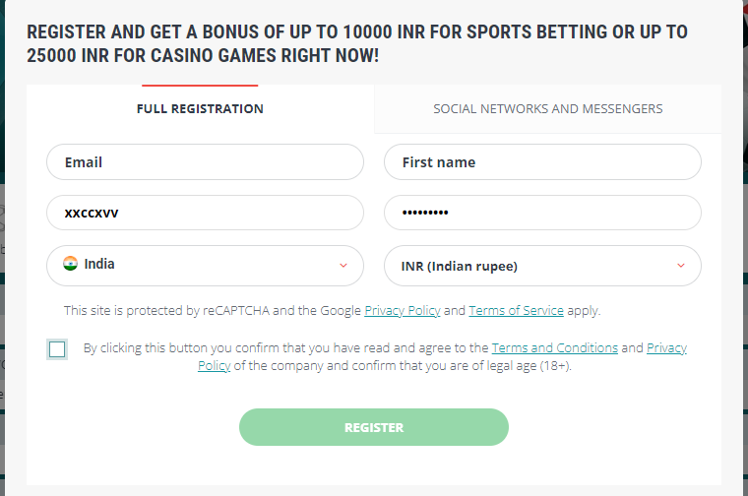Open the company Privacy Policy link
748x496 pixels.
[666, 348]
